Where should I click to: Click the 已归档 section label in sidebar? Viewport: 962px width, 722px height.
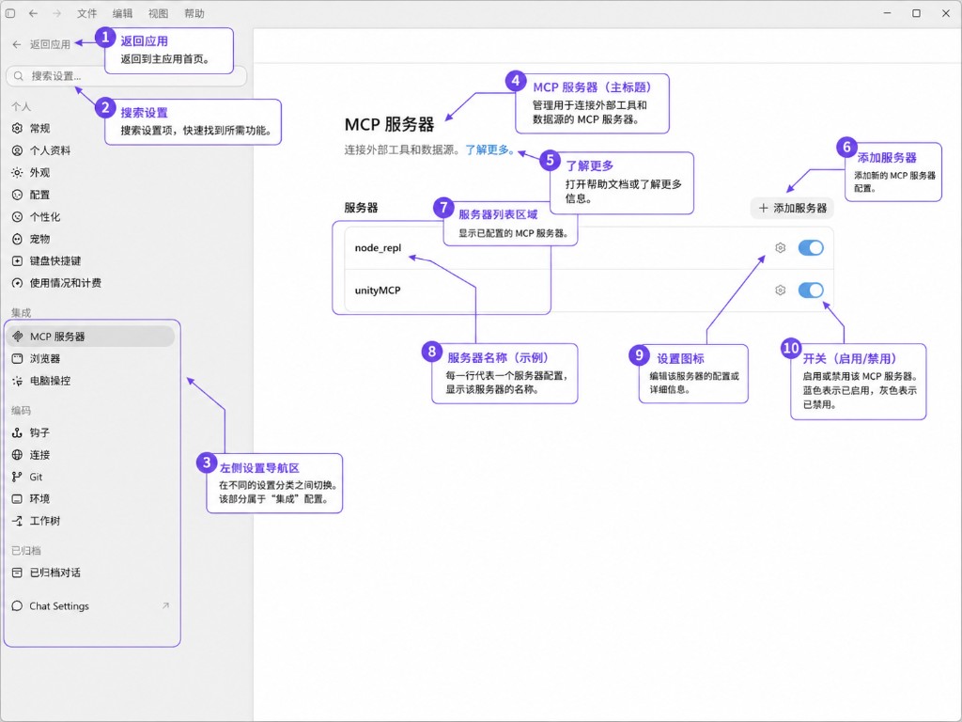[x=26, y=551]
